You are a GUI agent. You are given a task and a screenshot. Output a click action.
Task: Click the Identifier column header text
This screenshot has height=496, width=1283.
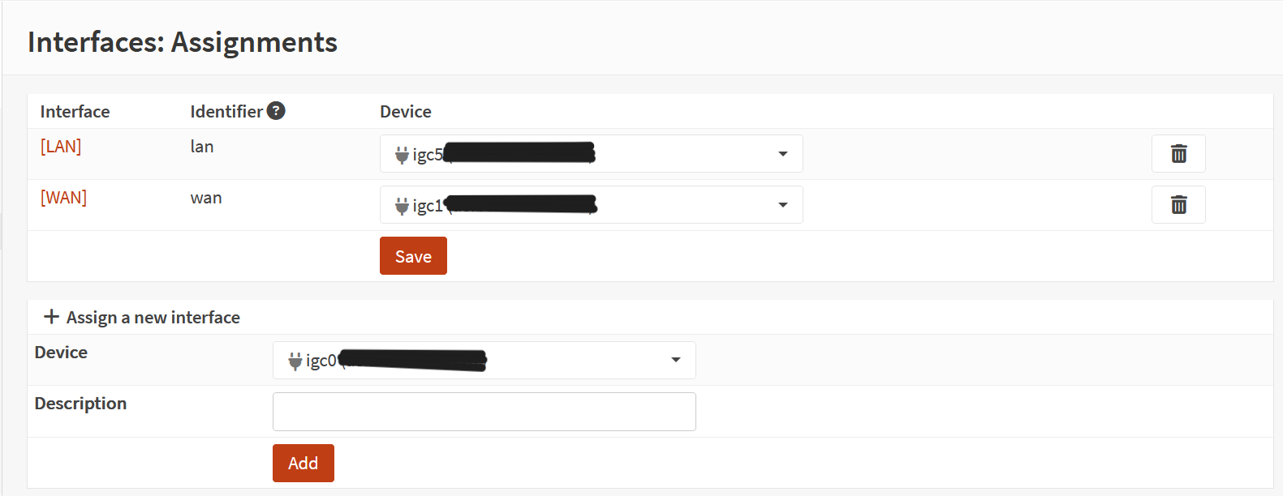click(x=226, y=112)
